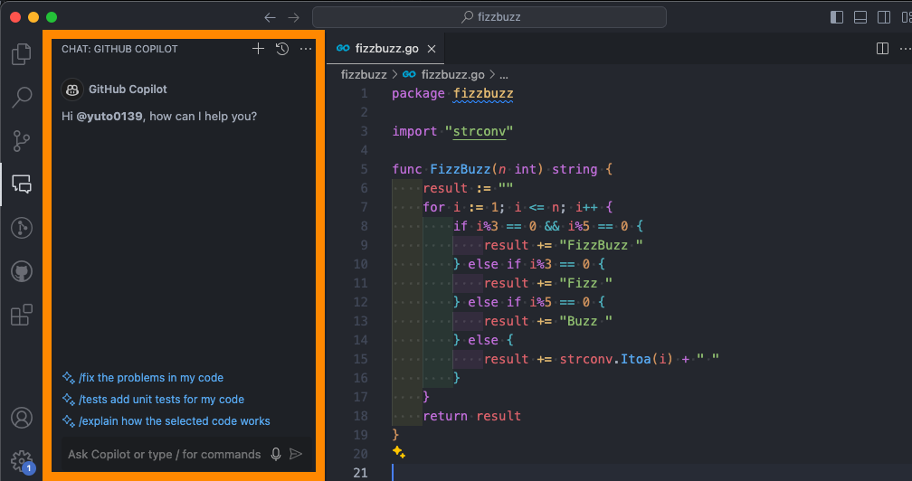Go back with the left arrow
912x481 pixels.
(x=270, y=17)
